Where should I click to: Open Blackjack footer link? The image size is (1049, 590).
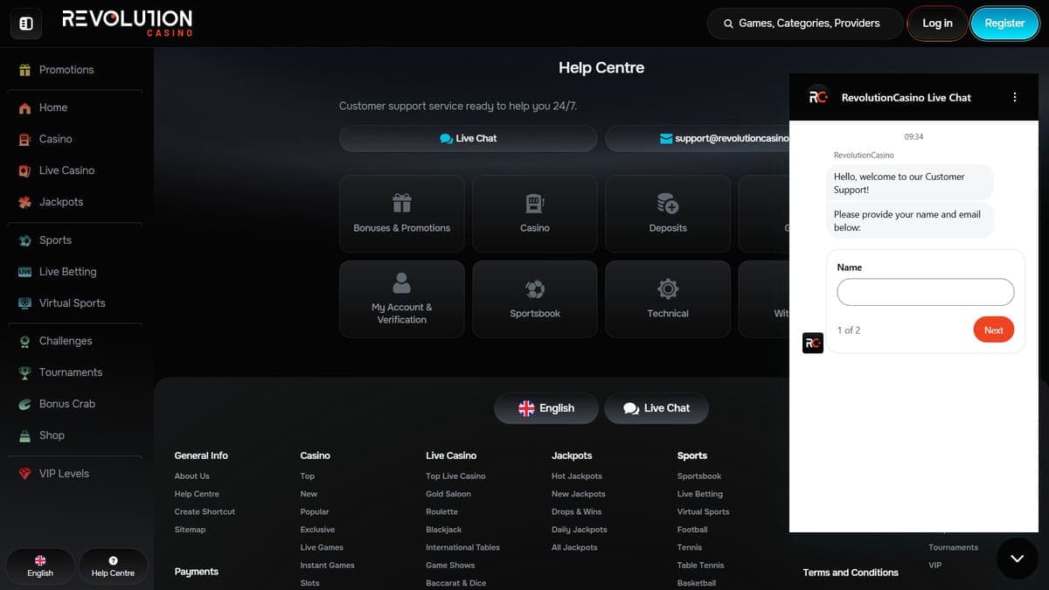click(x=444, y=530)
